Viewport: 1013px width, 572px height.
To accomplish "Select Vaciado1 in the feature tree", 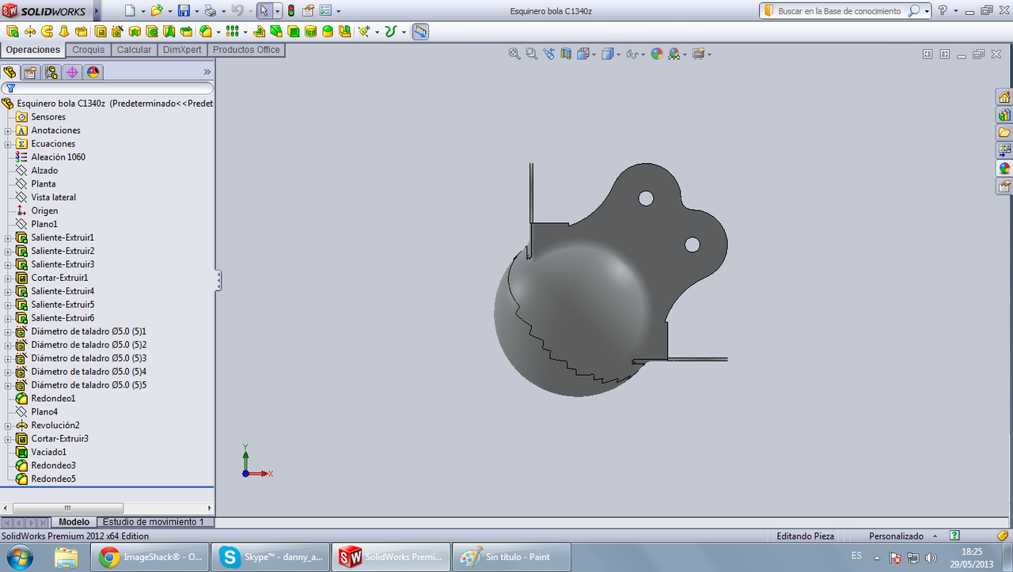I will pos(48,452).
